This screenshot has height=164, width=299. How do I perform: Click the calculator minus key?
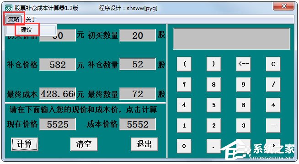[273, 125]
